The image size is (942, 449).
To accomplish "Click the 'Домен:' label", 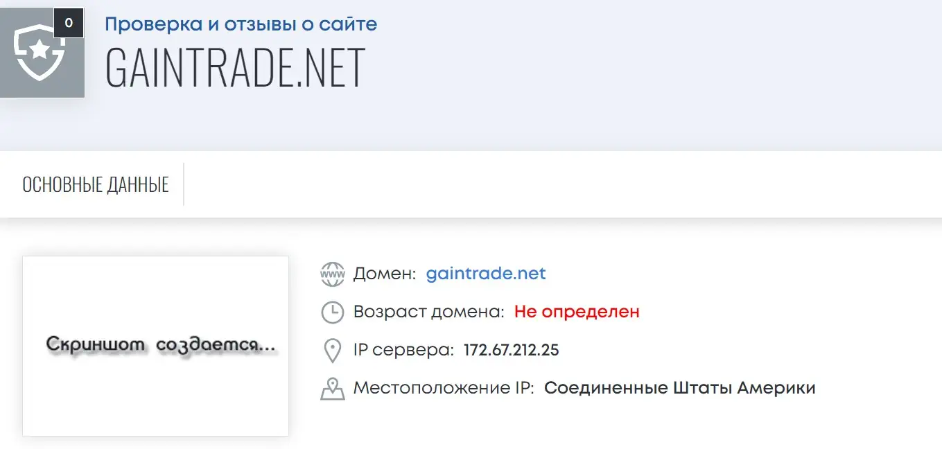I will tap(385, 274).
